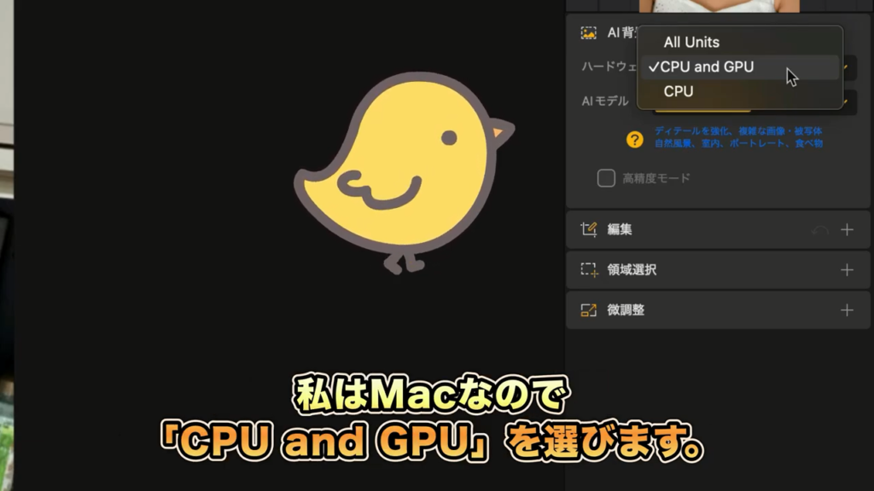Click the fine-tune icon beside 微調整

(588, 310)
